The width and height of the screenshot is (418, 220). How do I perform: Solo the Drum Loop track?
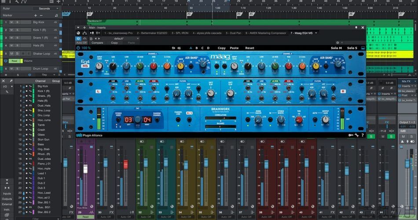tap(17, 69)
